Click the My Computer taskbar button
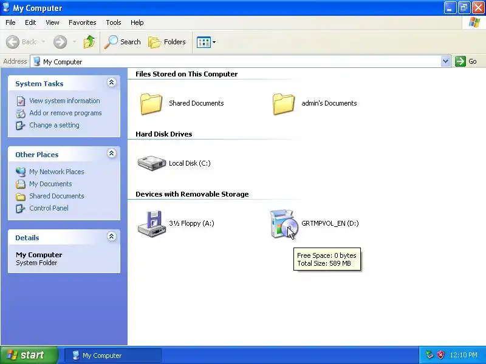 [x=113, y=356]
